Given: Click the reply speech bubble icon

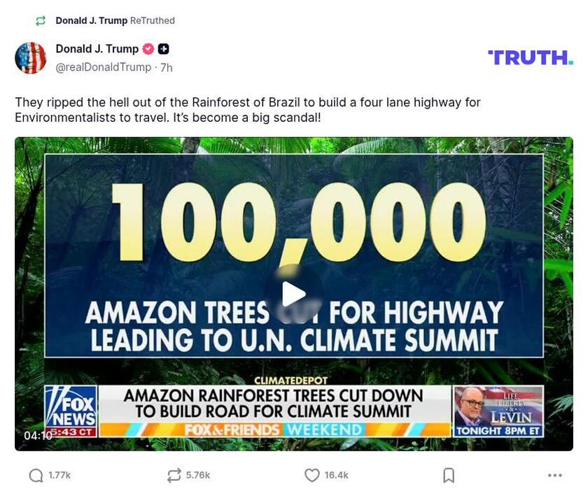Looking at the screenshot, I should click(x=36, y=476).
